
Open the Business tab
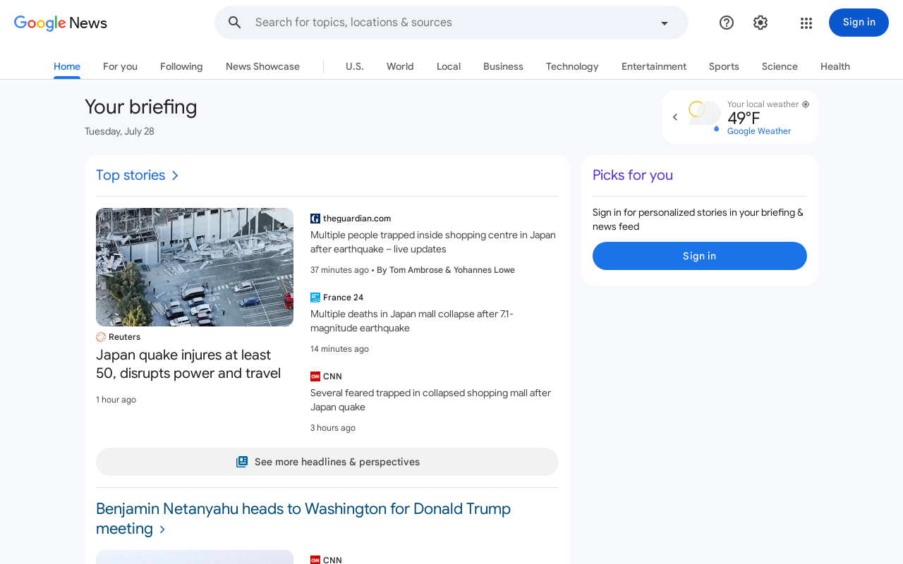pos(503,66)
